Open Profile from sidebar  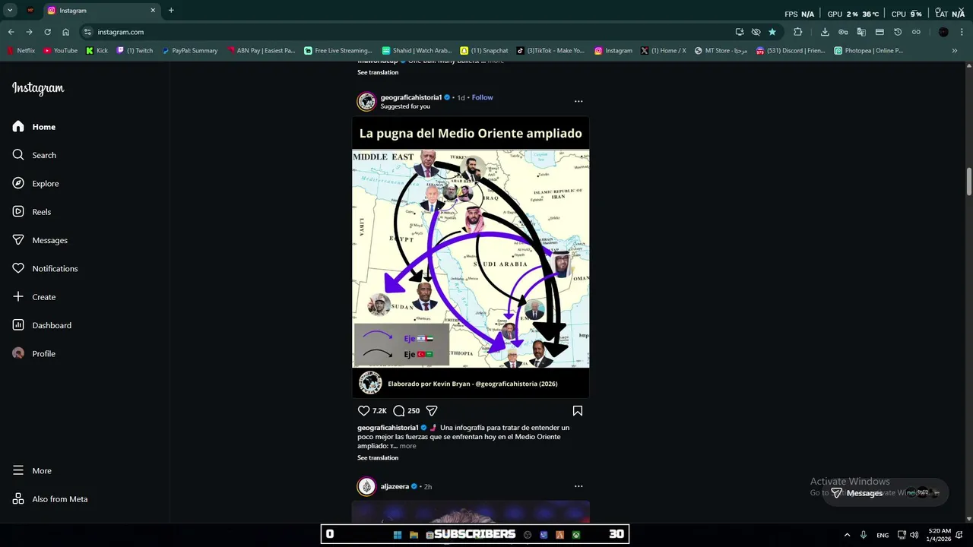[34, 354]
